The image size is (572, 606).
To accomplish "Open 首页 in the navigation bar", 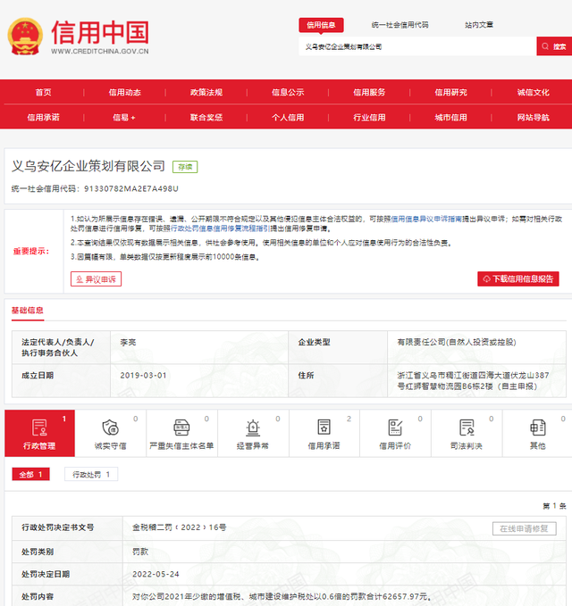I will point(43,92).
